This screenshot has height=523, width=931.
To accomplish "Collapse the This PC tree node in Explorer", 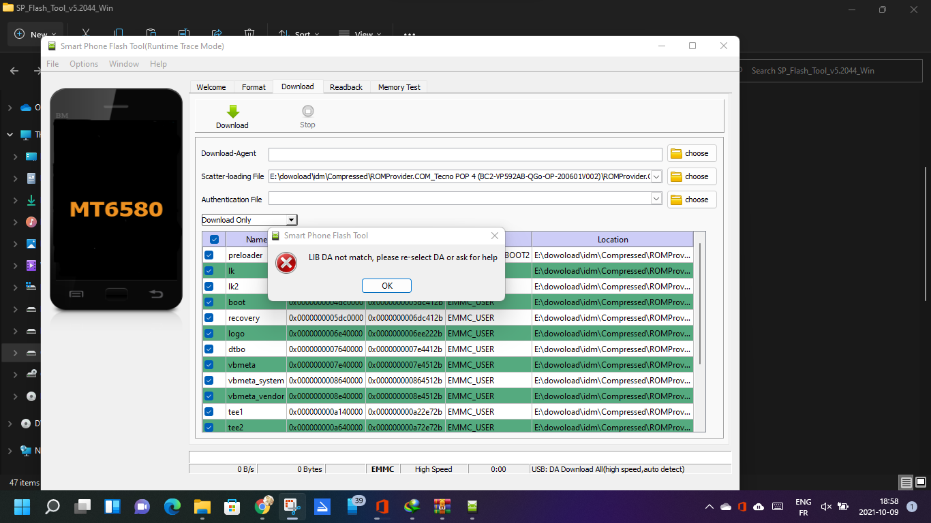I will click(10, 135).
